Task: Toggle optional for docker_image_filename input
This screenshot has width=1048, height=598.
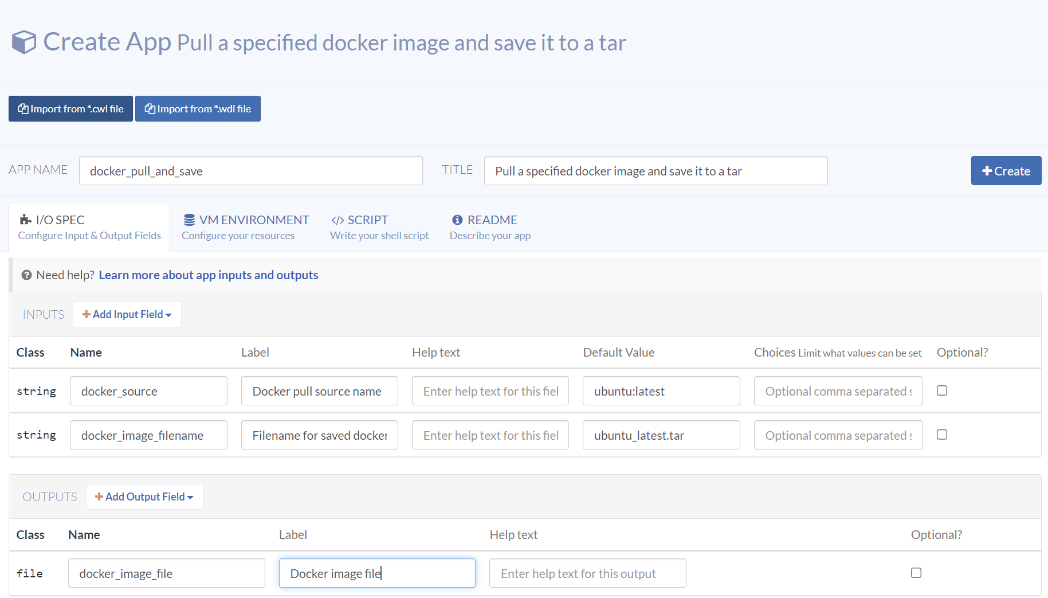Action: click(x=941, y=435)
